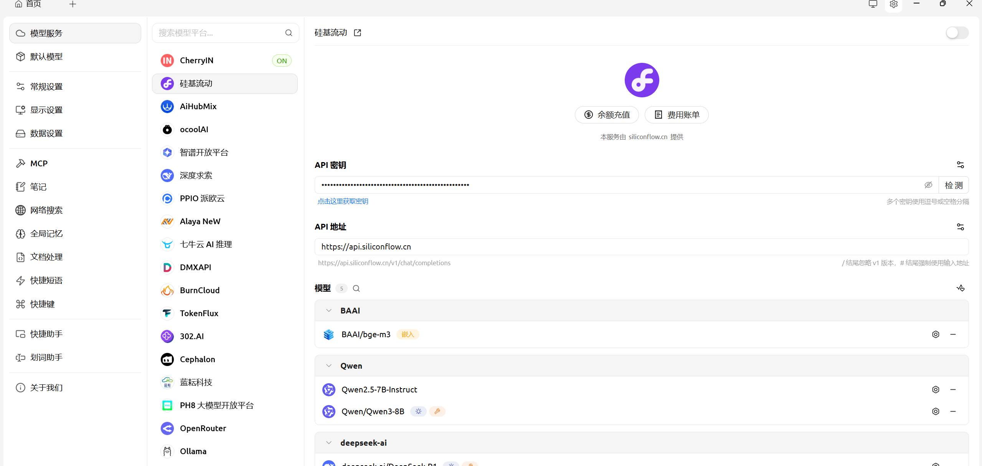Select the 302.AI provider
Image resolution: width=982 pixels, height=466 pixels.
point(225,336)
